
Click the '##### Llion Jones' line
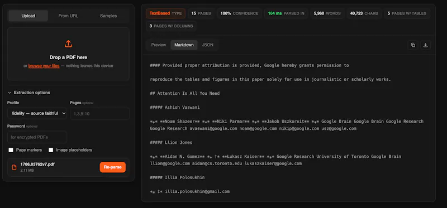171,142
